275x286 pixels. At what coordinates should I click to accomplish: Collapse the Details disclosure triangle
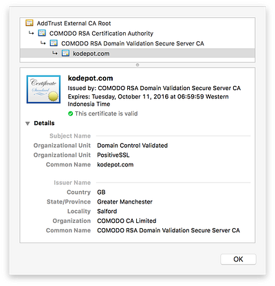point(27,124)
